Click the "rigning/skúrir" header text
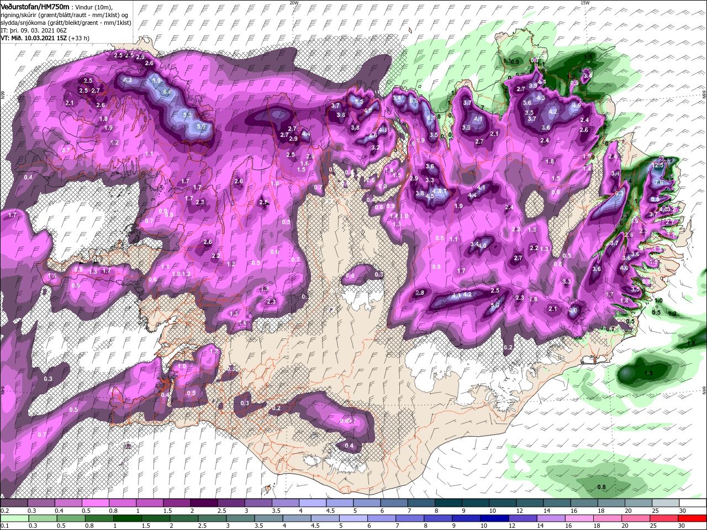 point(19,14)
